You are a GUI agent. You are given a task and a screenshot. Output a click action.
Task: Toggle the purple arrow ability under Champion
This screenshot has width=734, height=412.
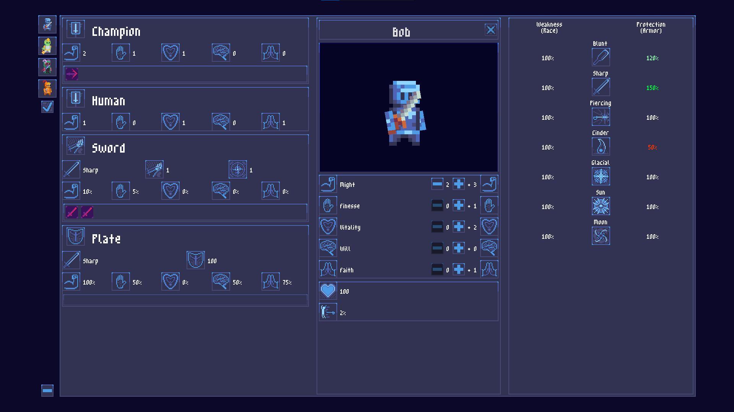click(71, 74)
